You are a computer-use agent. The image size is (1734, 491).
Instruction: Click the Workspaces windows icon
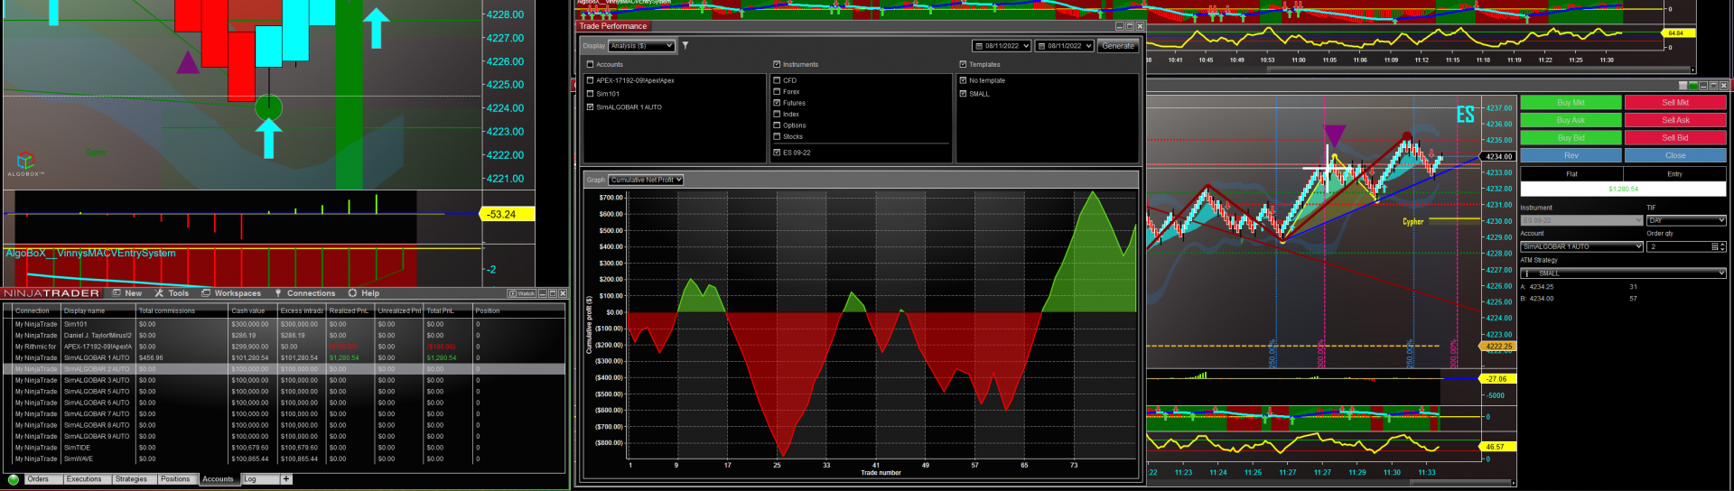click(206, 293)
